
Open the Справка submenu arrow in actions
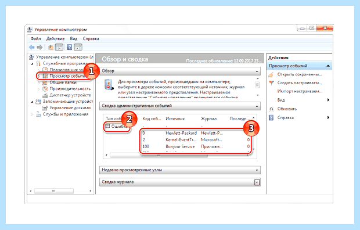click(328, 118)
